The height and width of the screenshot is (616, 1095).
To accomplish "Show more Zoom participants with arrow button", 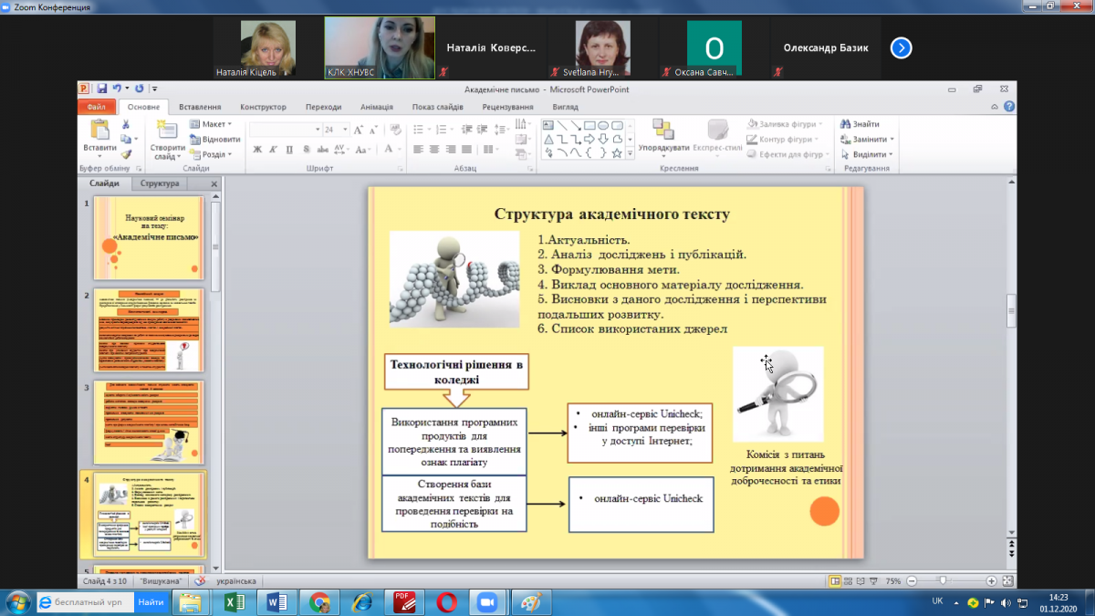I will [901, 48].
